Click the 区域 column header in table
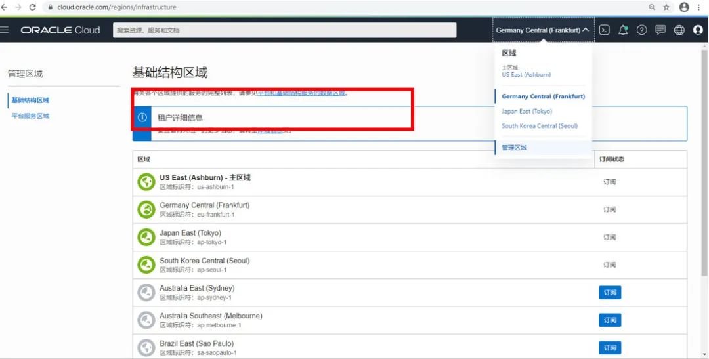Image resolution: width=709 pixels, height=359 pixels. (144, 159)
